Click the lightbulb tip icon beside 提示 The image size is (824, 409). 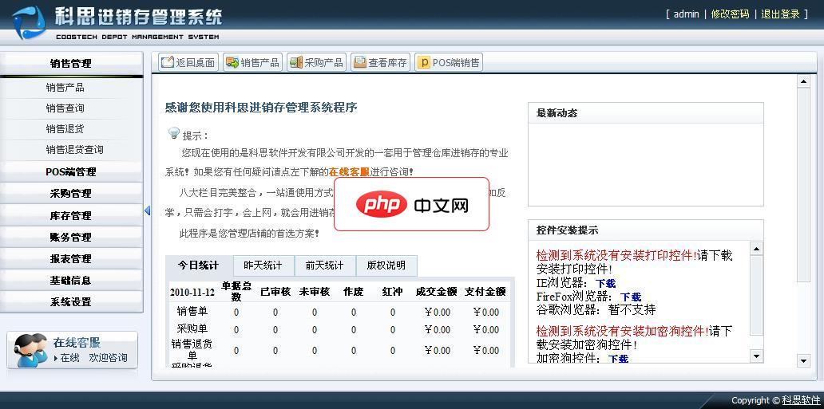point(173,133)
